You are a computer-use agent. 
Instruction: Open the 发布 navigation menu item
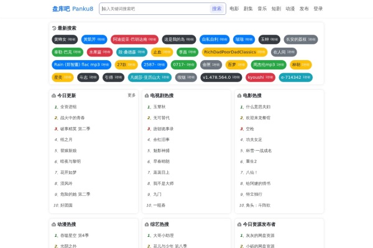tap(304, 9)
